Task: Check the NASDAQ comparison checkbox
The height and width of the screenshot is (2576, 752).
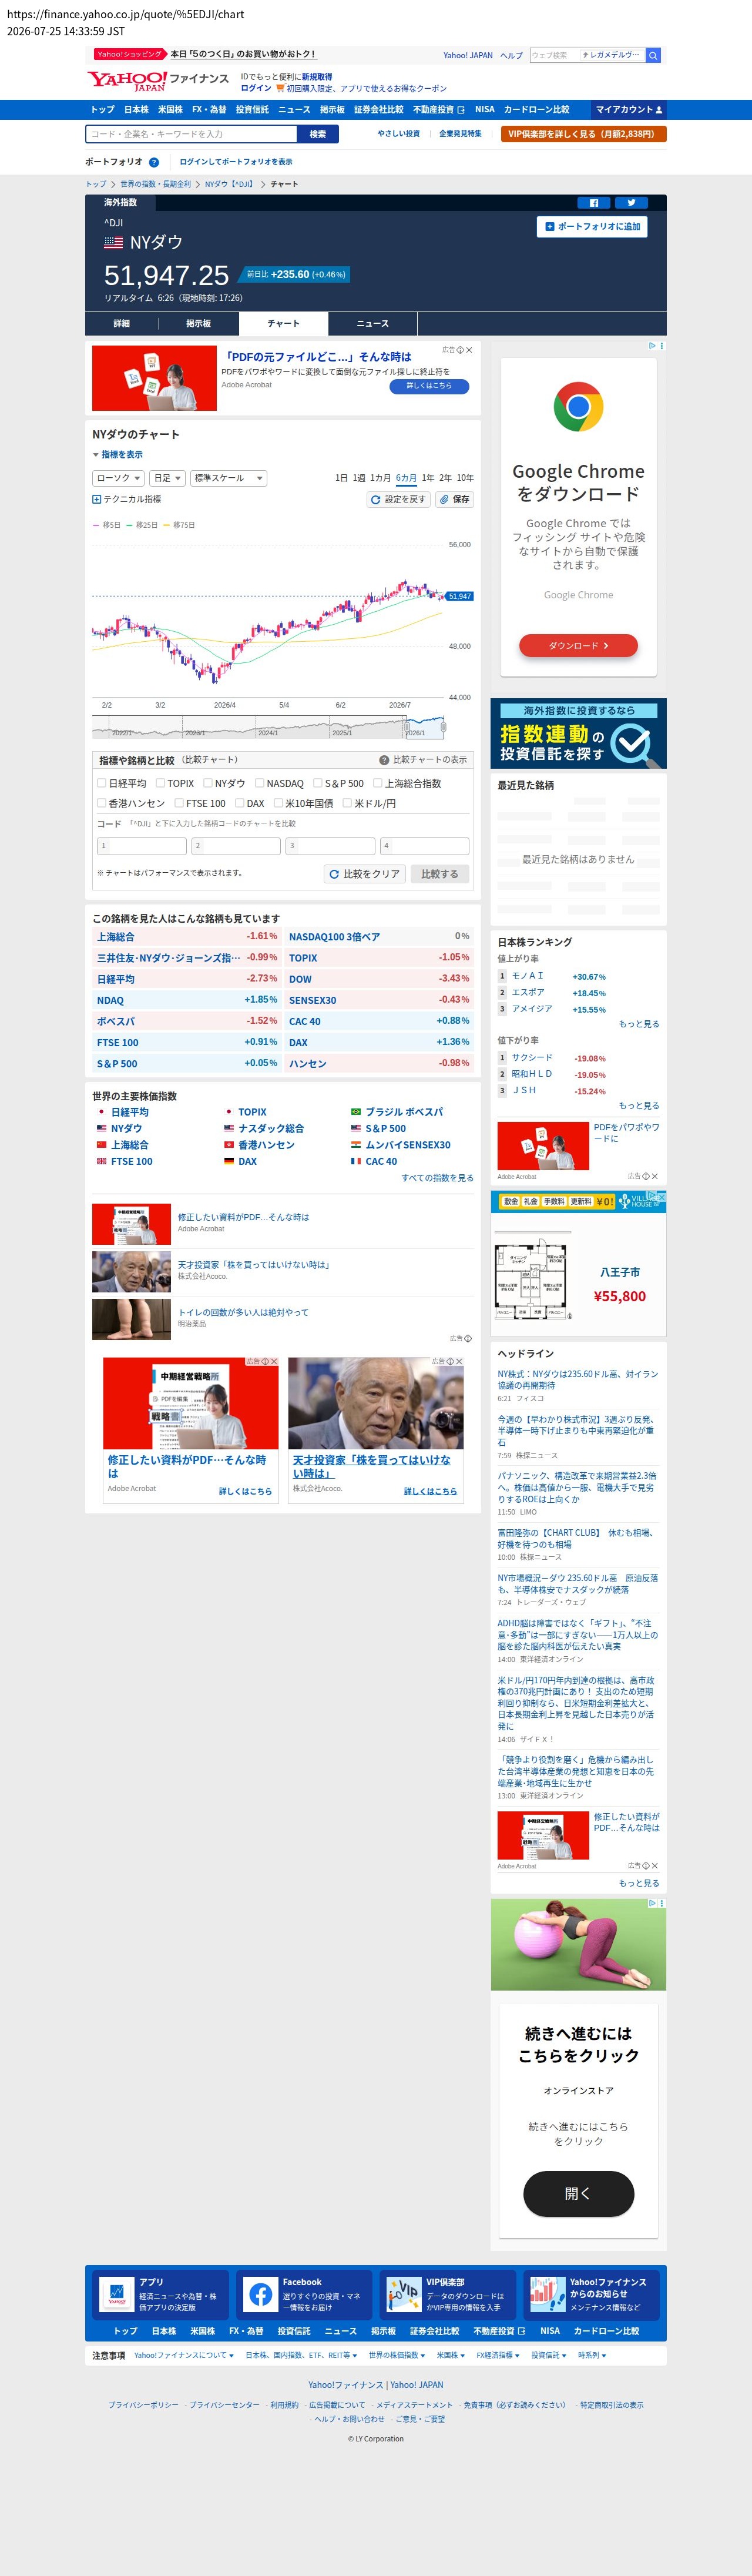Action: 259,783
